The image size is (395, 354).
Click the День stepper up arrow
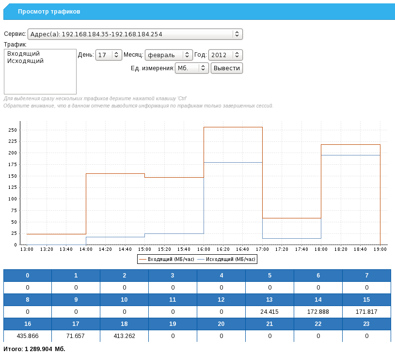pos(115,53)
